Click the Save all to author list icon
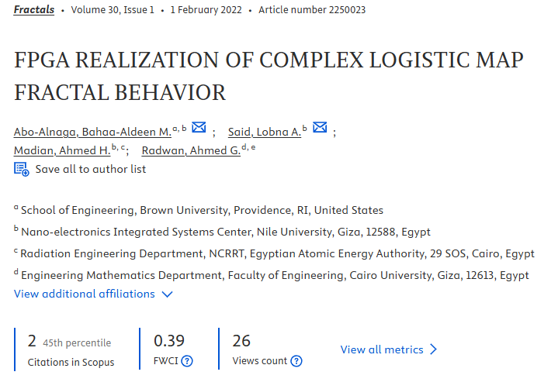 pyautogui.click(x=22, y=169)
